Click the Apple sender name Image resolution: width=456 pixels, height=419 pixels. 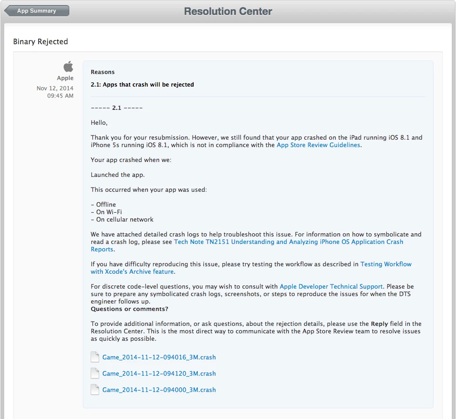coord(65,78)
